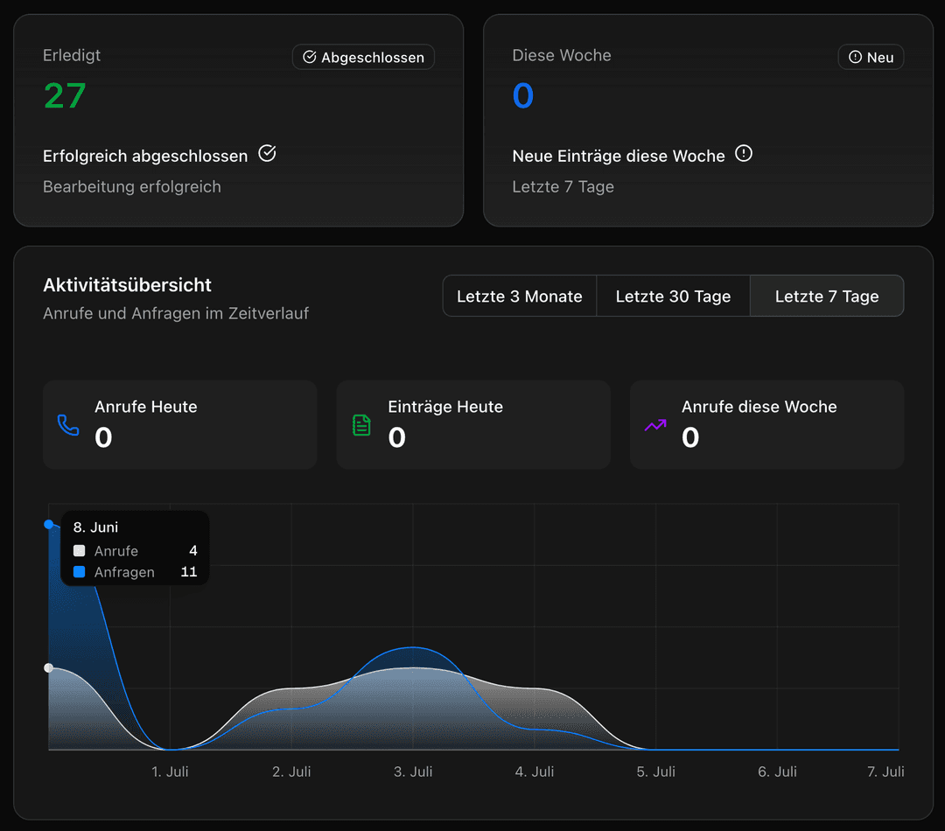The height and width of the screenshot is (831, 945).
Task: Click the blue 0 Diese Woche count
Action: pyautogui.click(x=523, y=95)
